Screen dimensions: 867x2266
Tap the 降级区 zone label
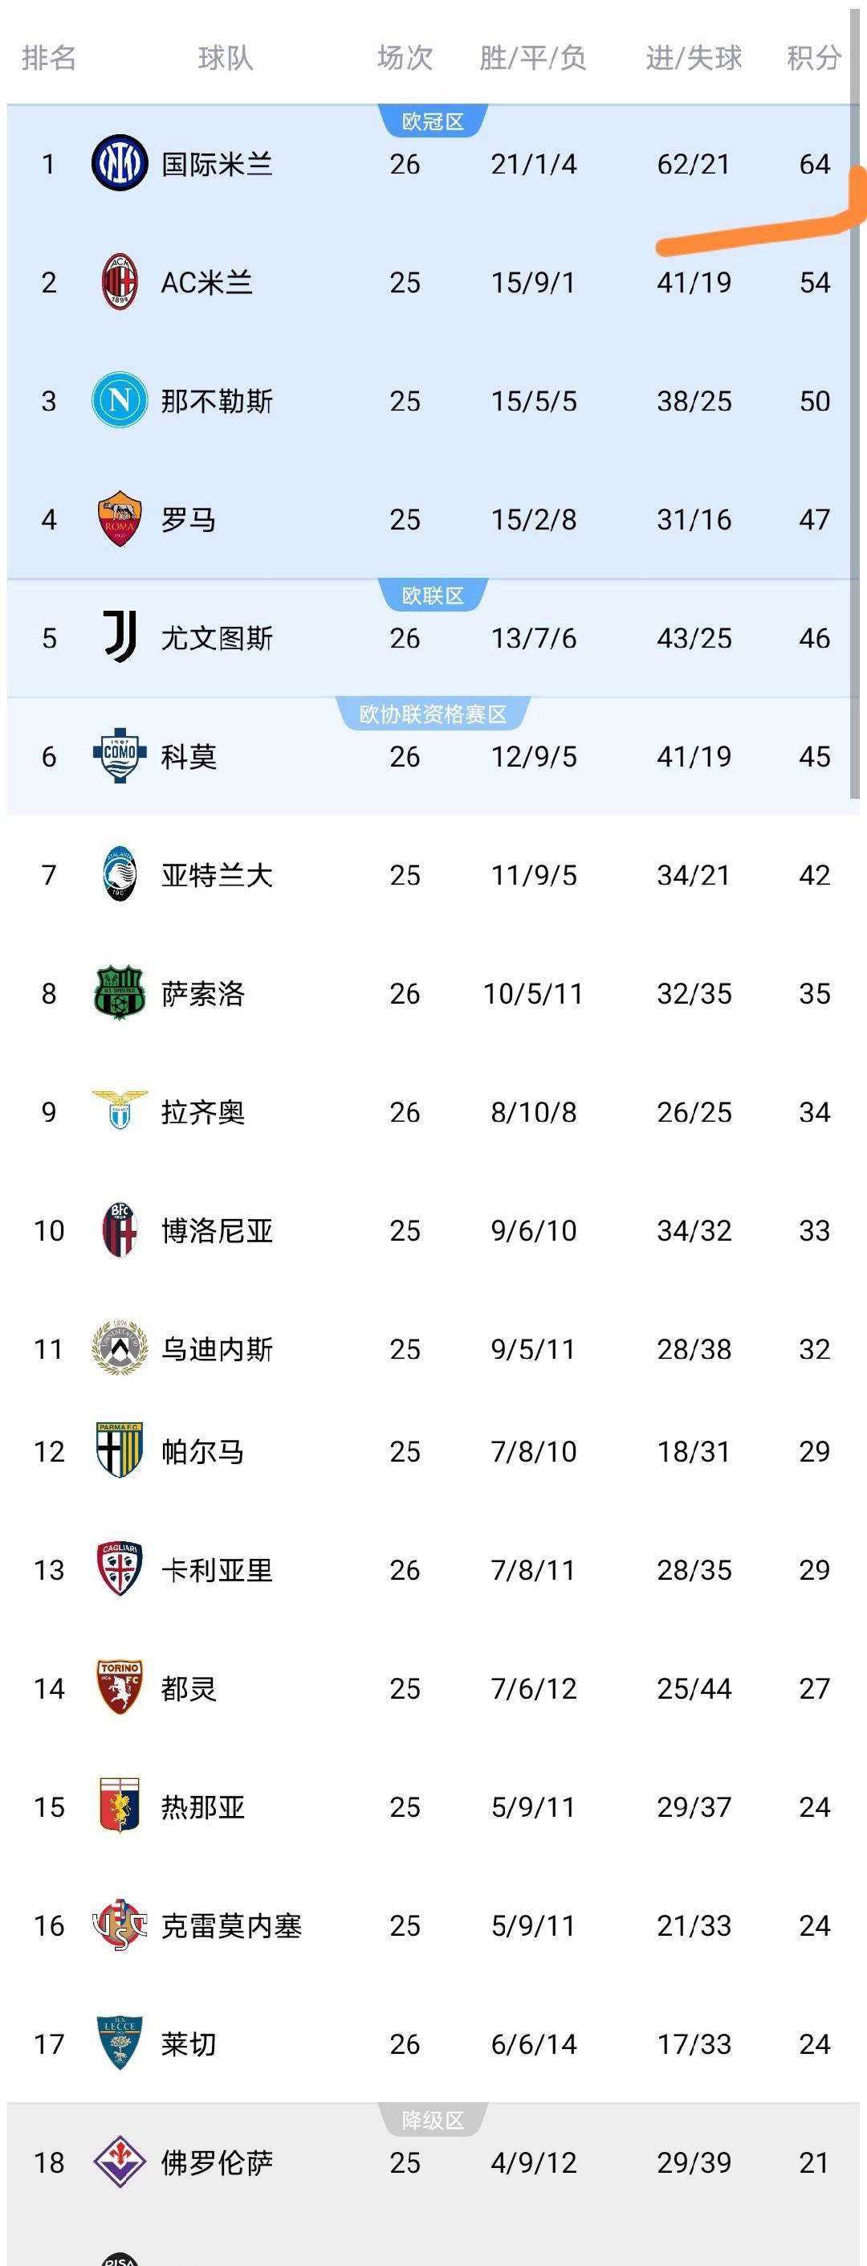(432, 2120)
